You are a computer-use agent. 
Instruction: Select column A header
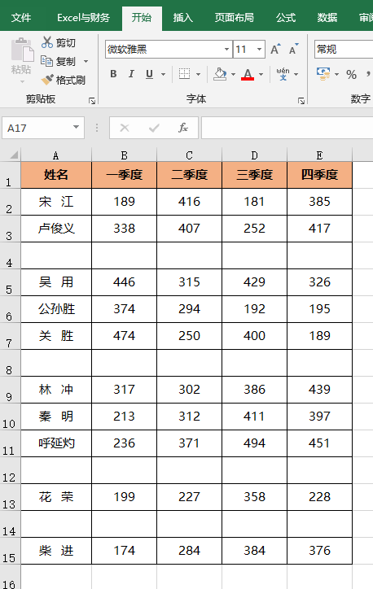point(56,155)
